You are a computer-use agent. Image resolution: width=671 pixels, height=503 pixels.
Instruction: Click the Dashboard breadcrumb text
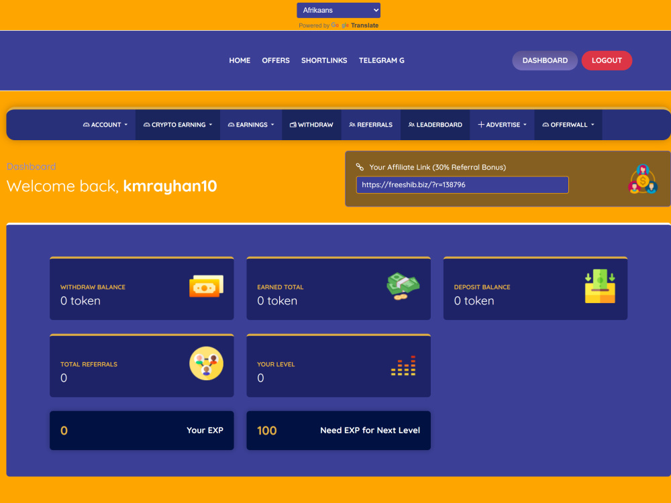point(32,166)
